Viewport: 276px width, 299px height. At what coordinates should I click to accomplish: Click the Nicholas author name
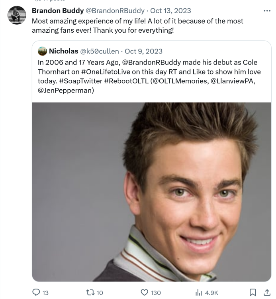pyautogui.click(x=63, y=51)
